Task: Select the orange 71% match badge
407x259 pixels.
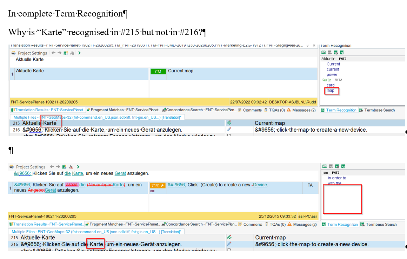Action: click(158, 186)
